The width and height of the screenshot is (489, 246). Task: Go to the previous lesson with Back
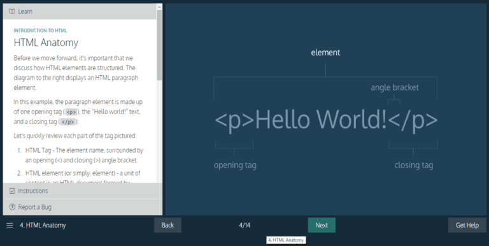click(x=167, y=225)
